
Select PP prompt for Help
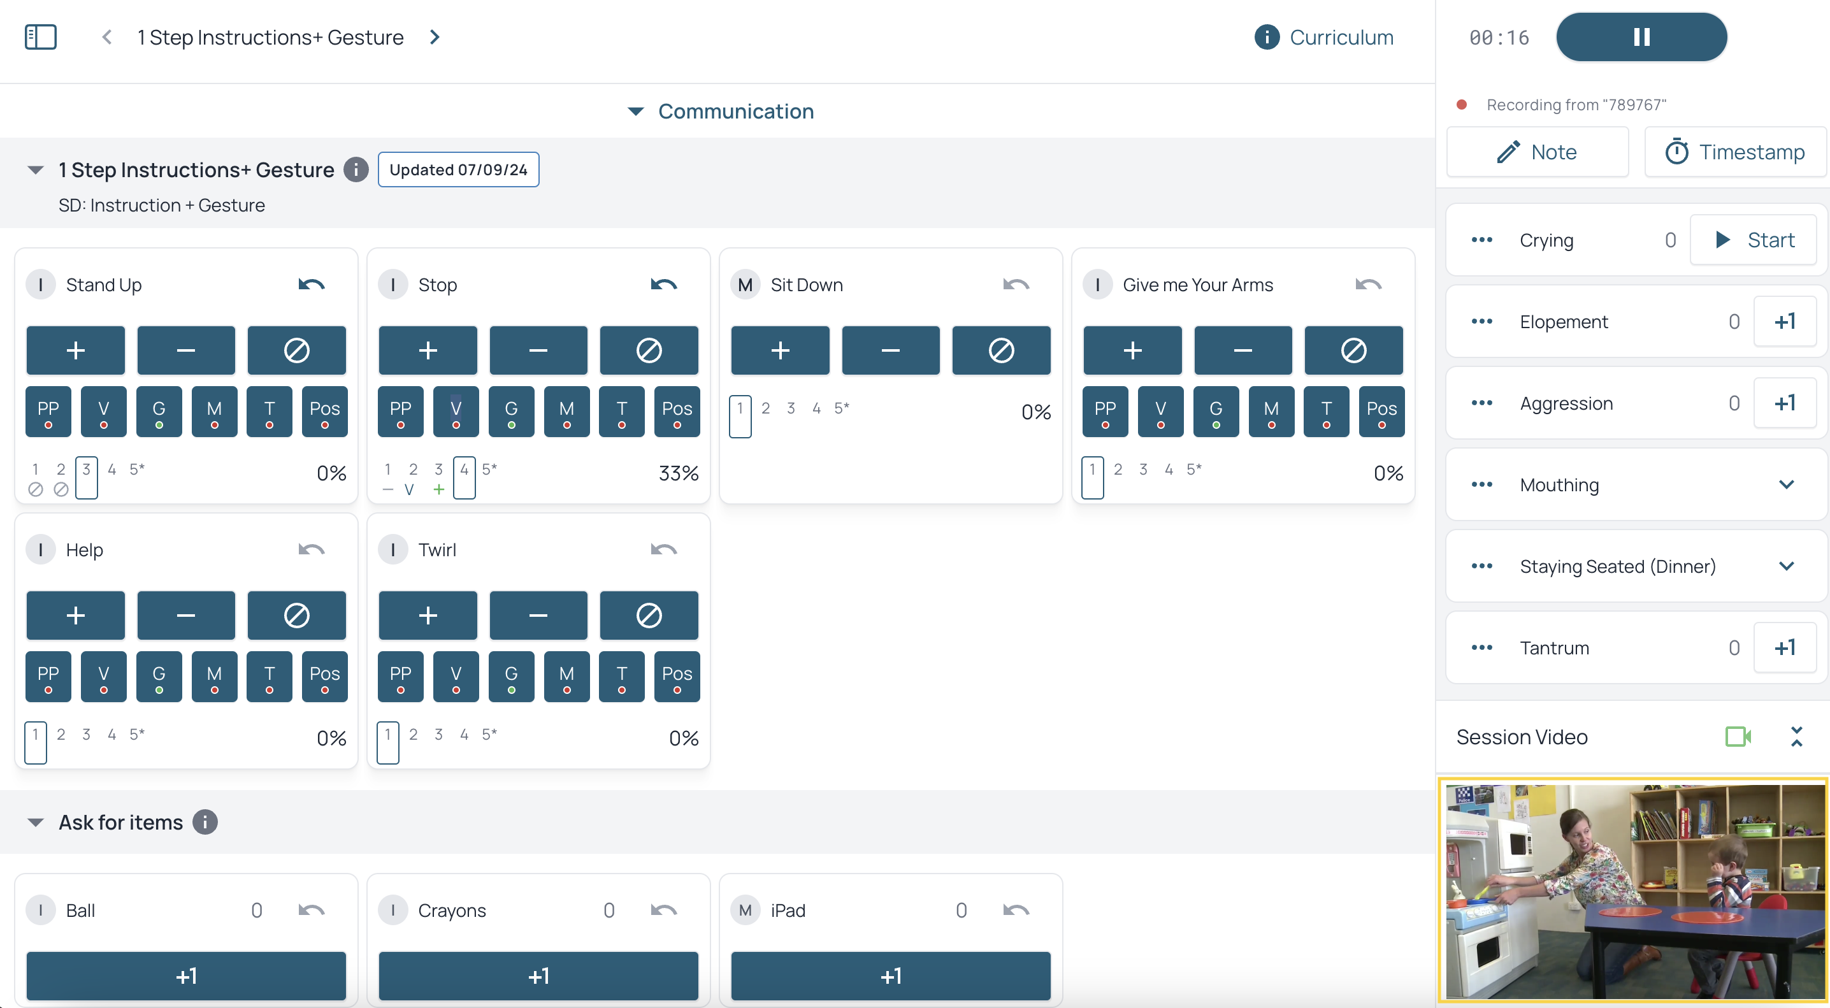coord(48,676)
